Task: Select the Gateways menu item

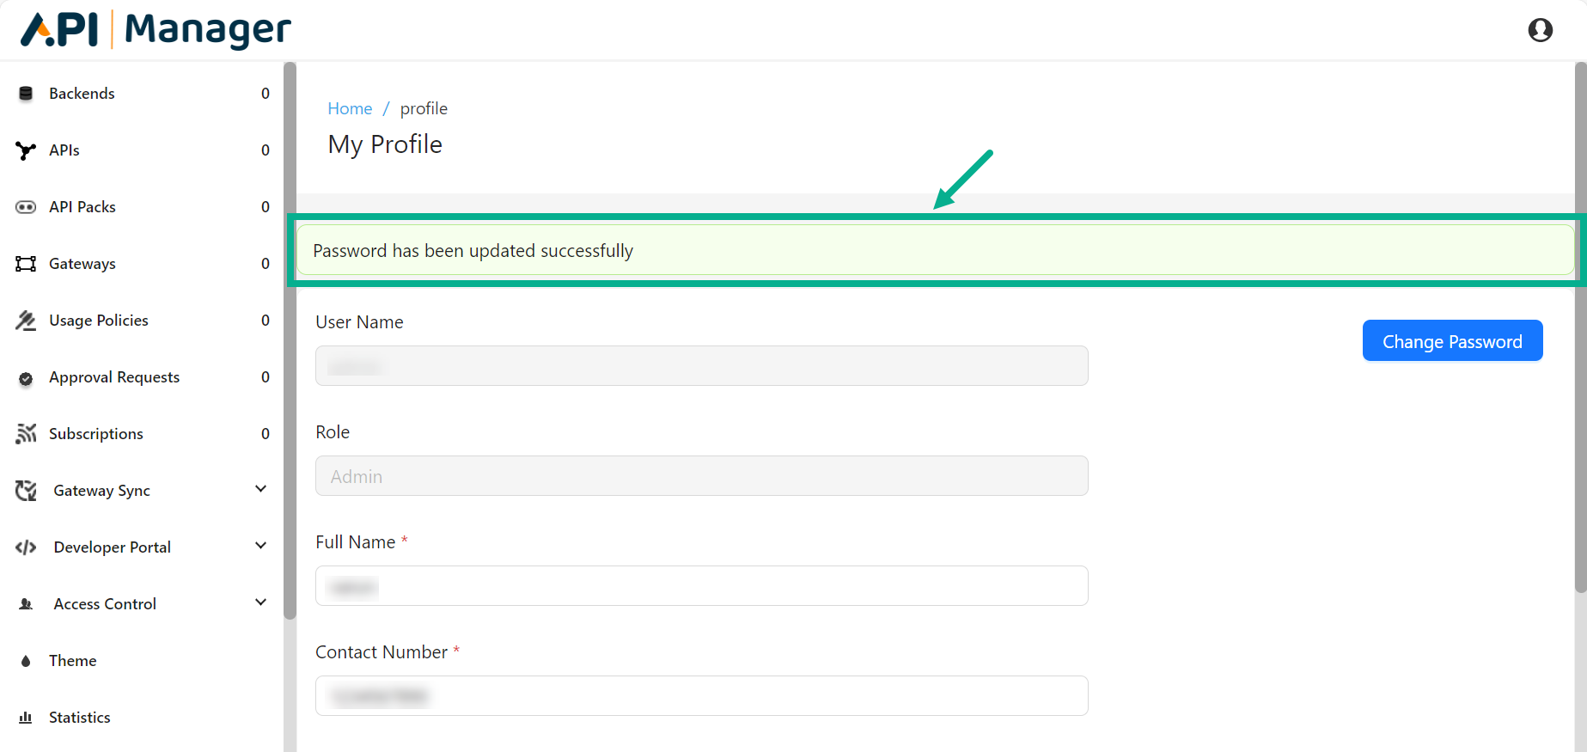Action: 82,263
